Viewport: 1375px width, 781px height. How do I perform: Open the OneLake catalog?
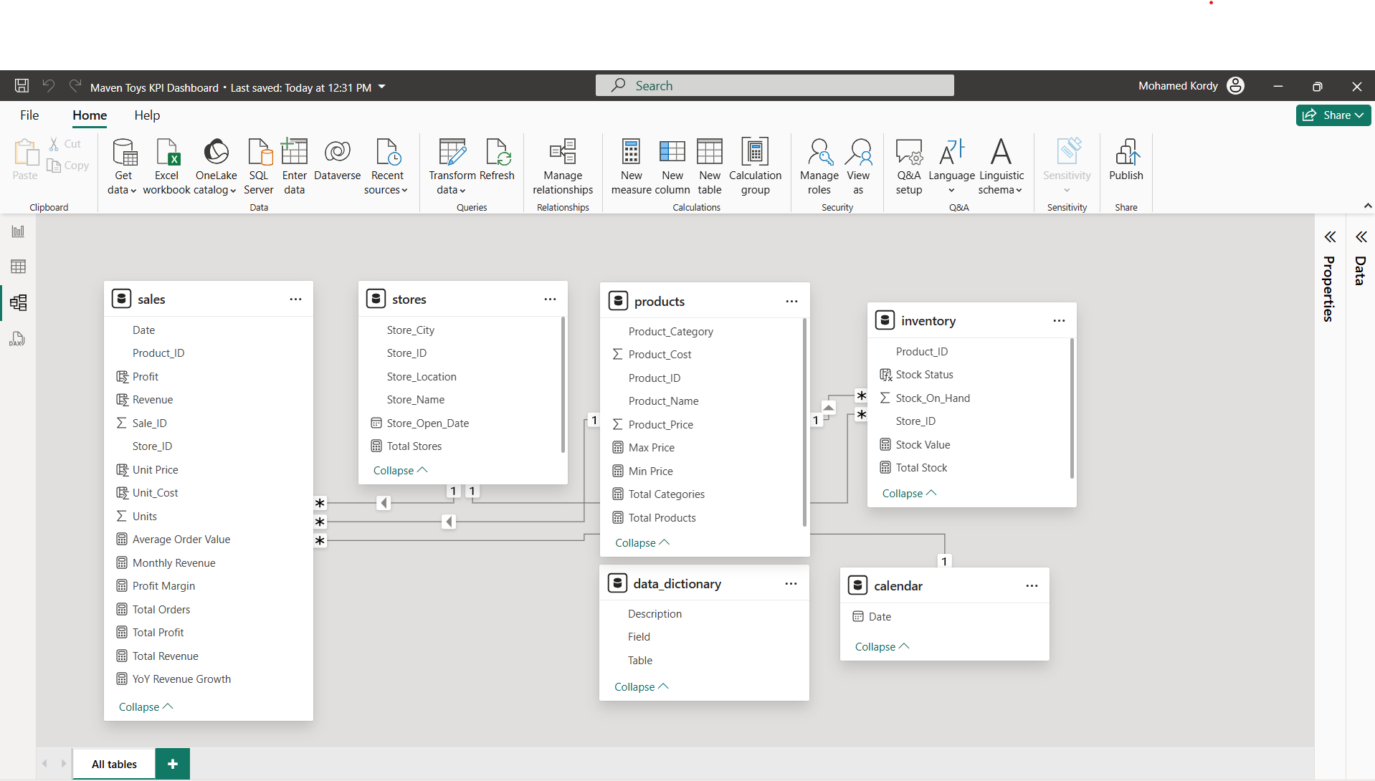coord(216,166)
